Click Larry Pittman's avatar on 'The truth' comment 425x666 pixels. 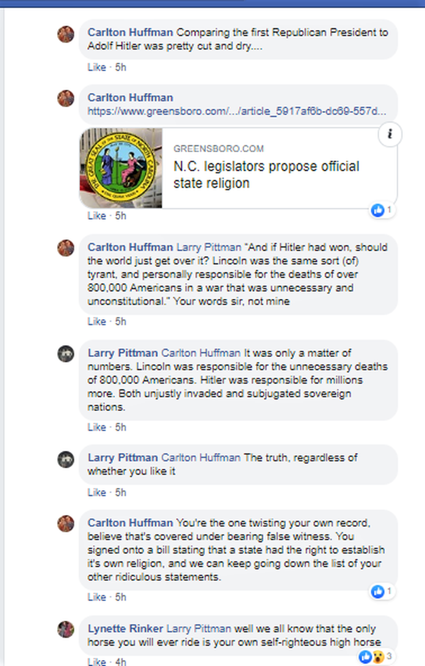coord(66,459)
